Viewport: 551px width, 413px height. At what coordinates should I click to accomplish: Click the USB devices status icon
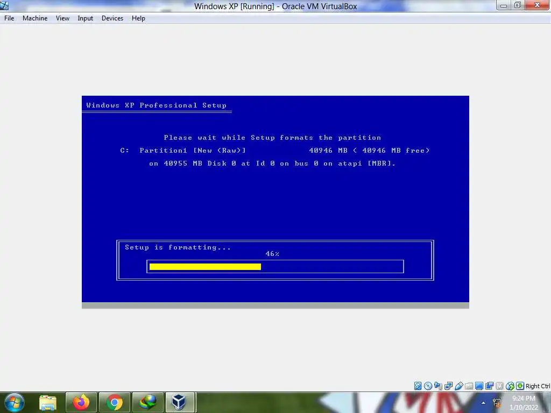pyautogui.click(x=459, y=386)
